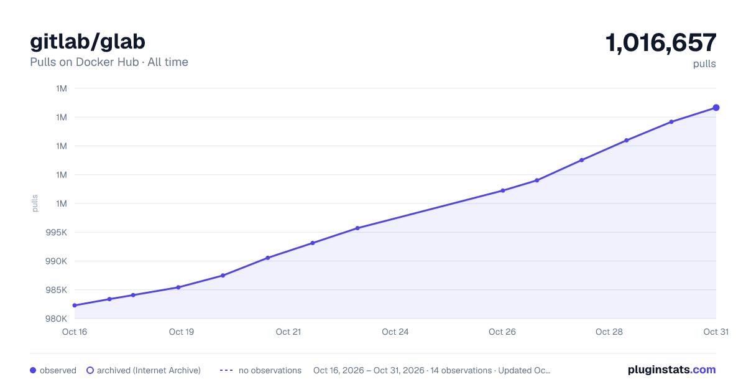Click the 985K y-axis label

[56, 290]
